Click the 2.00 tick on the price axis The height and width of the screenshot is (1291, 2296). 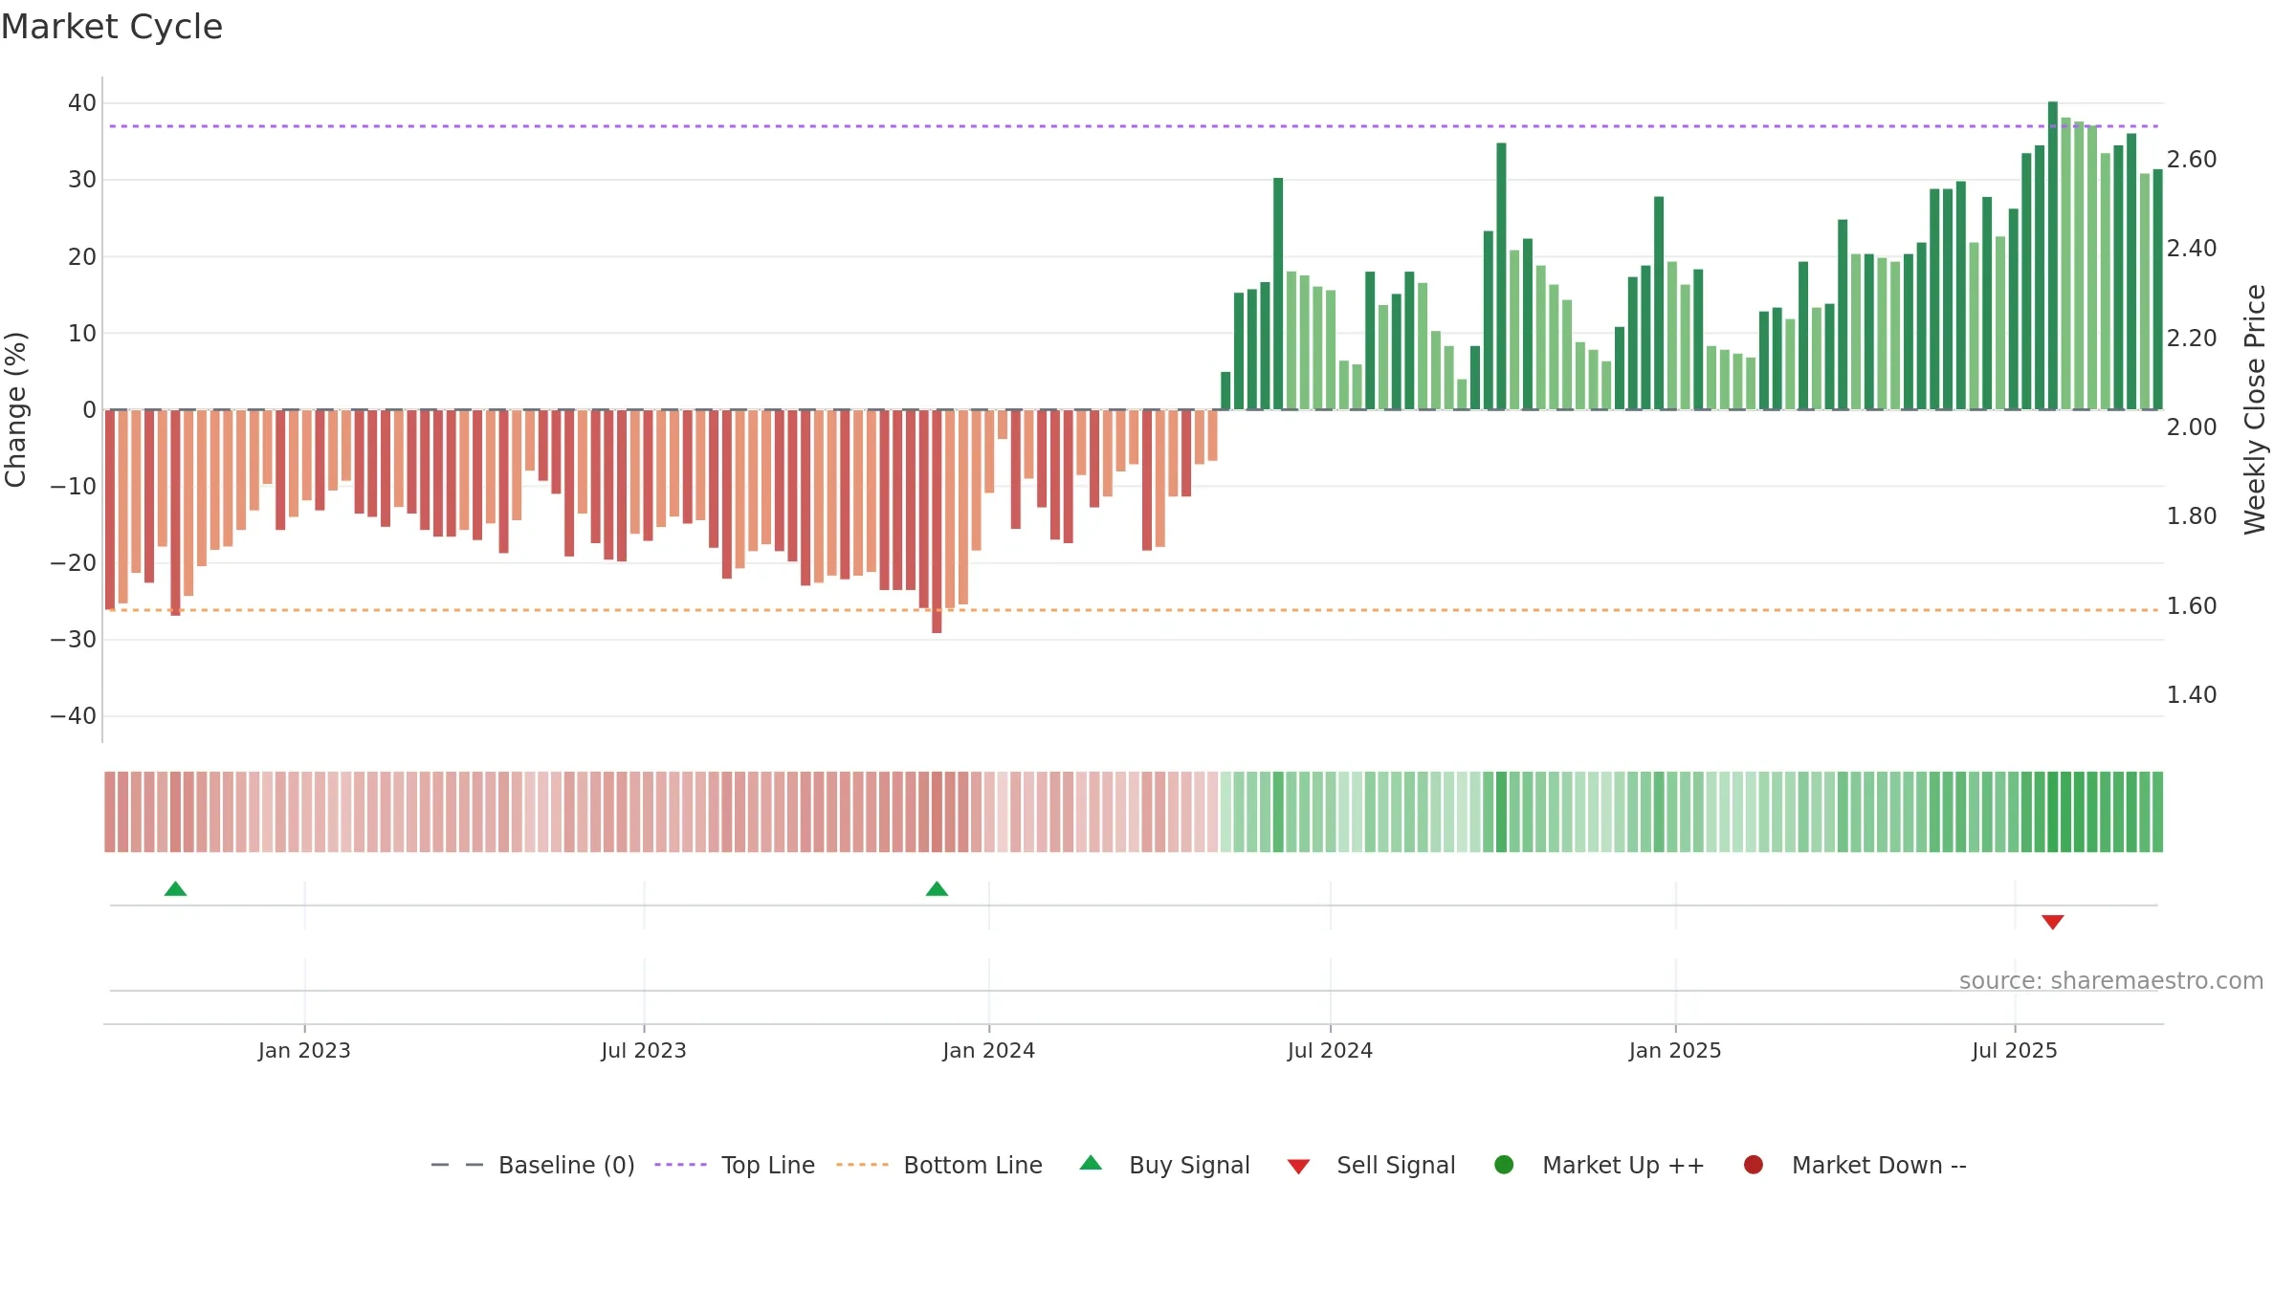pos(2192,427)
